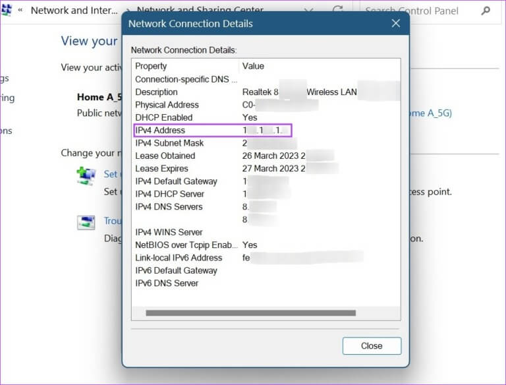This screenshot has height=385, width=506.
Task: Select the IPv6 Default Gateway row
Action: (266, 270)
